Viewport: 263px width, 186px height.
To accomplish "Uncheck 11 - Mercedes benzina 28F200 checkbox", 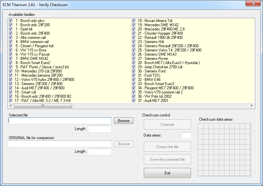I will point(11,75).
